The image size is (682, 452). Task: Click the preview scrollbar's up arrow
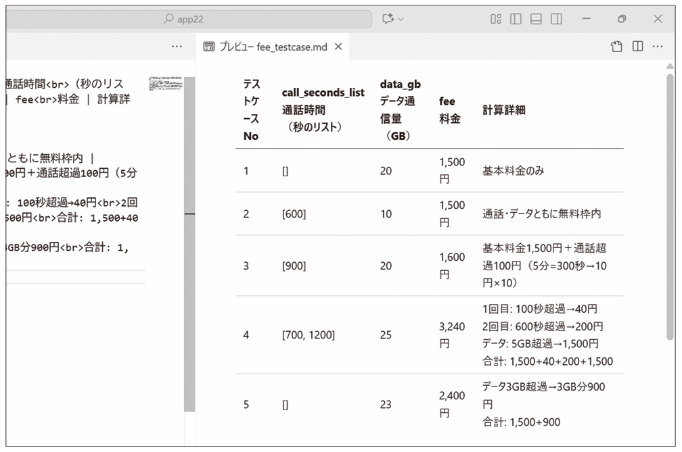[670, 66]
